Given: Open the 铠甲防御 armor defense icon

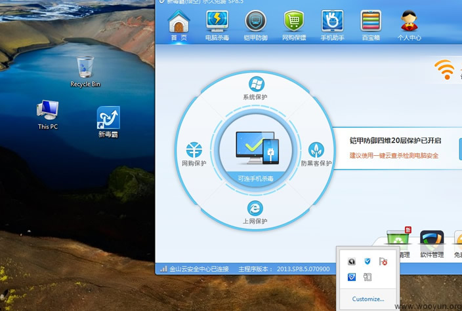Looking at the screenshot, I should (255, 25).
